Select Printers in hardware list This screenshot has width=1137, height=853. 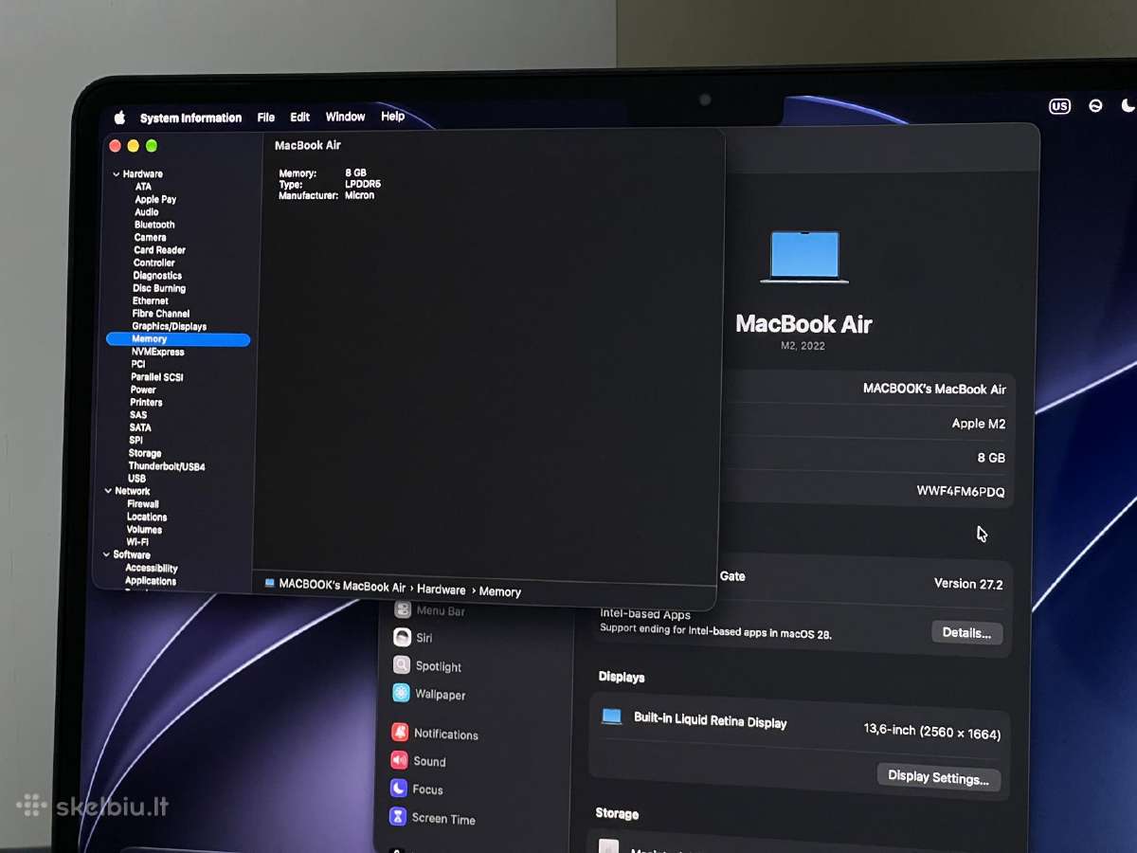coord(146,403)
